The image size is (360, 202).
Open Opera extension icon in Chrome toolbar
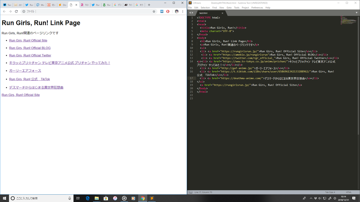point(168,12)
